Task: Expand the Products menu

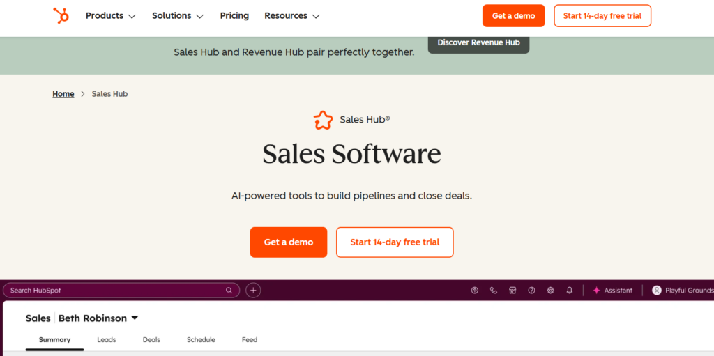Action: 111,16
